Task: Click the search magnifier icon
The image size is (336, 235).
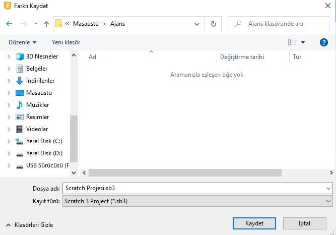Action: click(x=238, y=24)
